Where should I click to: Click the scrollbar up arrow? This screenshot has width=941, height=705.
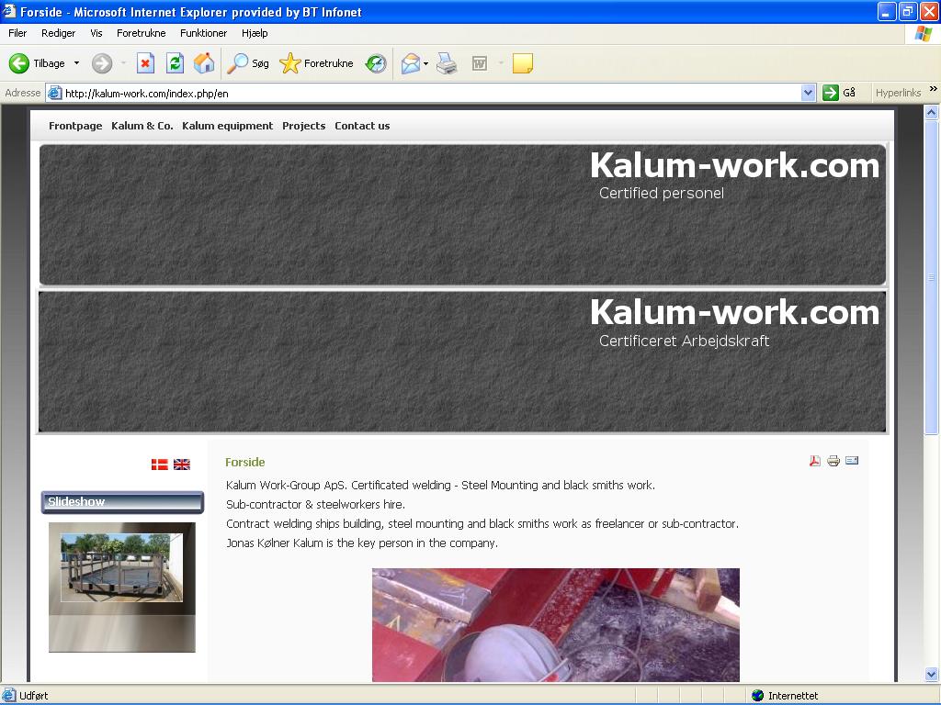pos(931,112)
